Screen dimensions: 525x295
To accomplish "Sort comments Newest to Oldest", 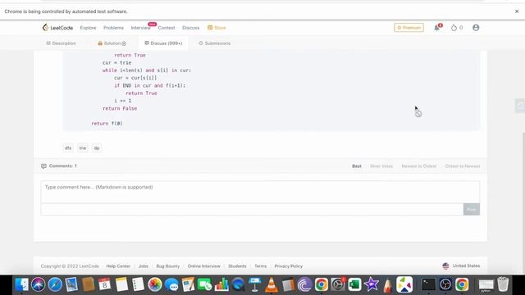I will coord(419,166).
